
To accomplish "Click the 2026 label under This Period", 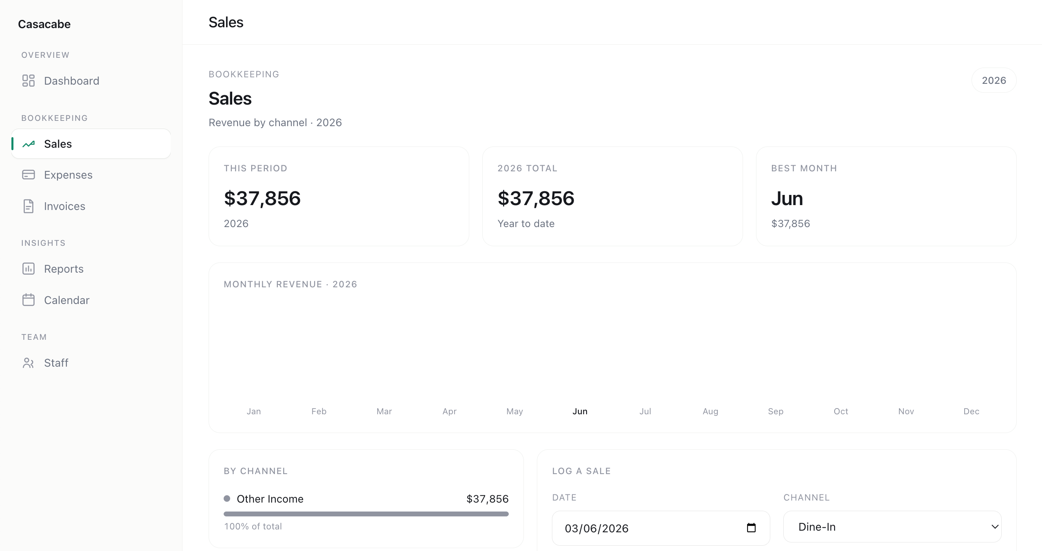I will (x=236, y=223).
